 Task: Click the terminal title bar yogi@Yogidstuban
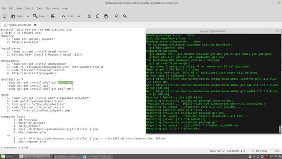(x=213, y=31)
